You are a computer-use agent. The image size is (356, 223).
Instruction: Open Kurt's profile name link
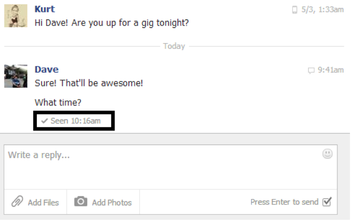45,9
